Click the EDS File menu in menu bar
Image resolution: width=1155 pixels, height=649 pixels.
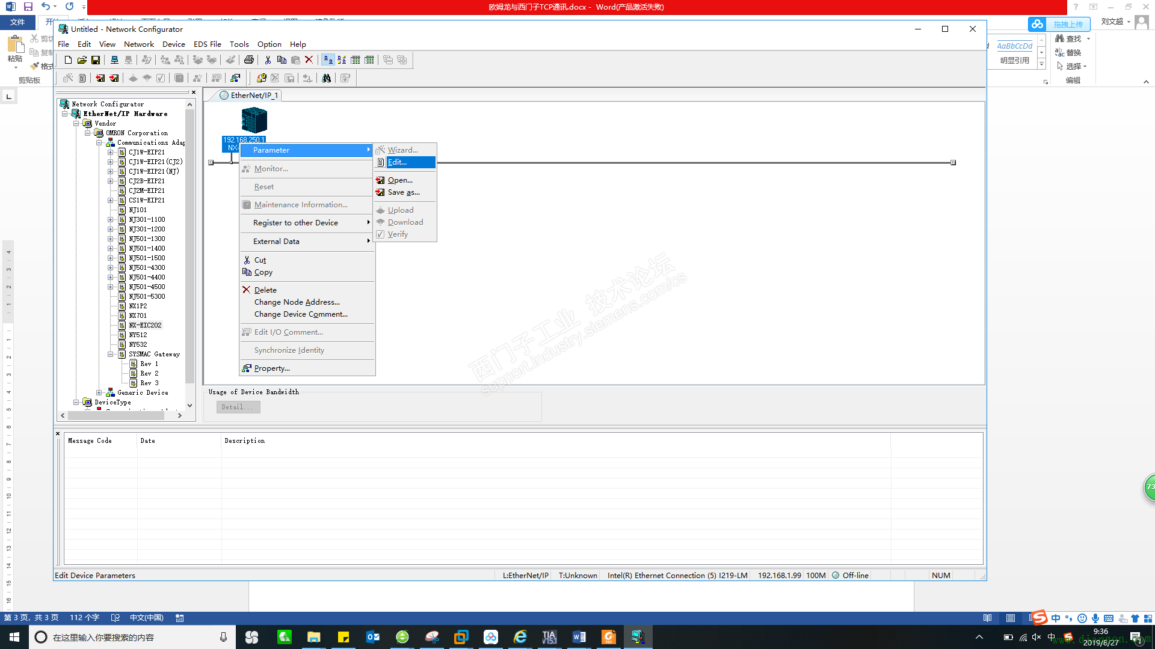click(x=207, y=44)
